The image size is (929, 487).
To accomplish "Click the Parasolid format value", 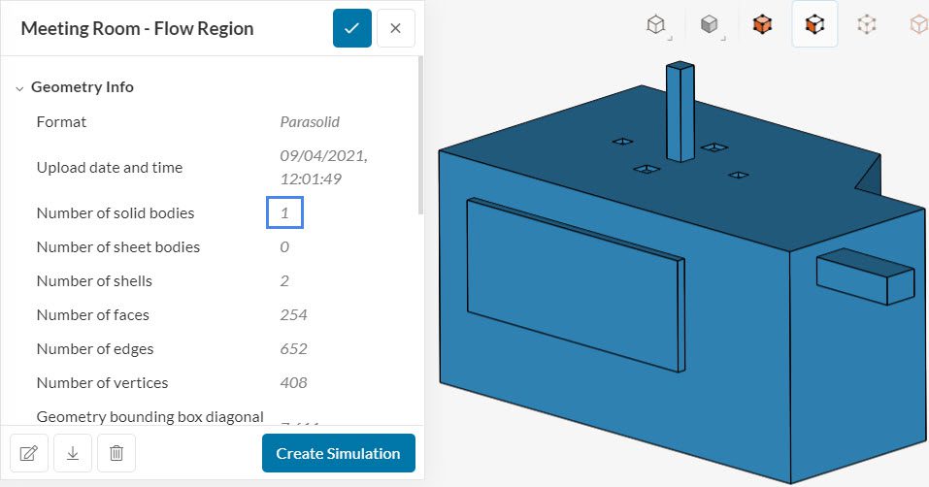I will click(x=309, y=122).
